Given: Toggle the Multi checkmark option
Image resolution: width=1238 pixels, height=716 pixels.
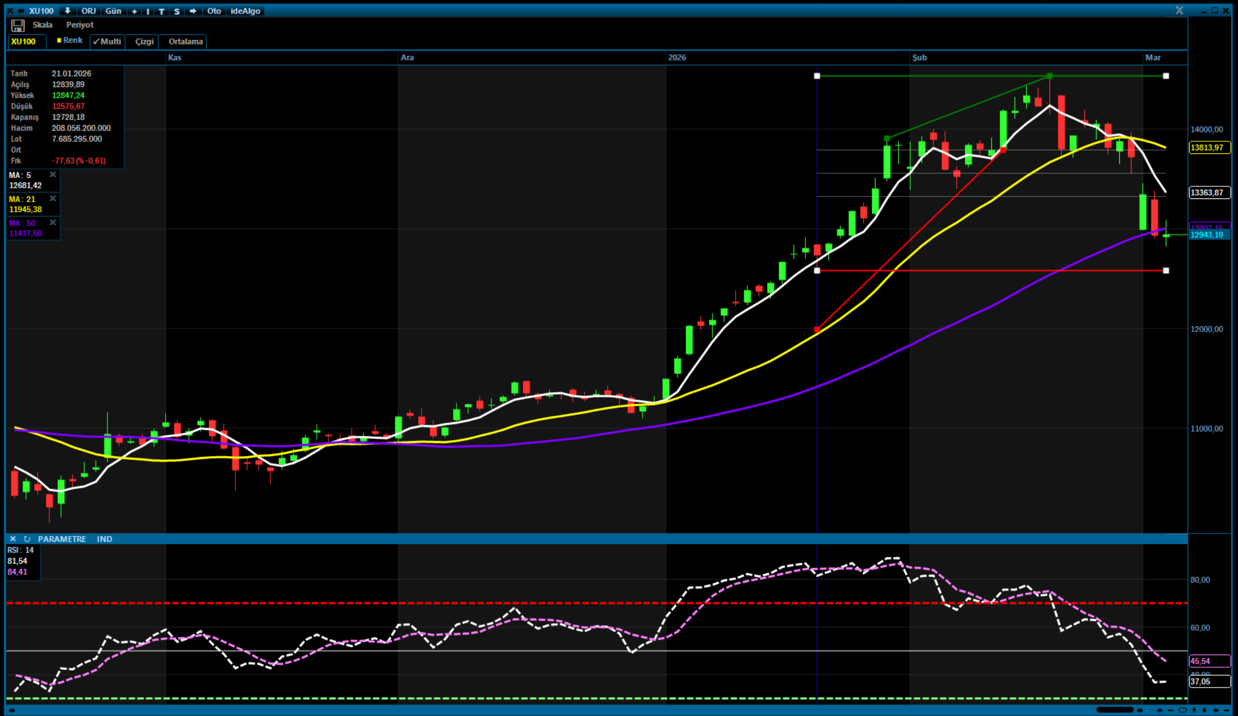Looking at the screenshot, I should point(107,42).
